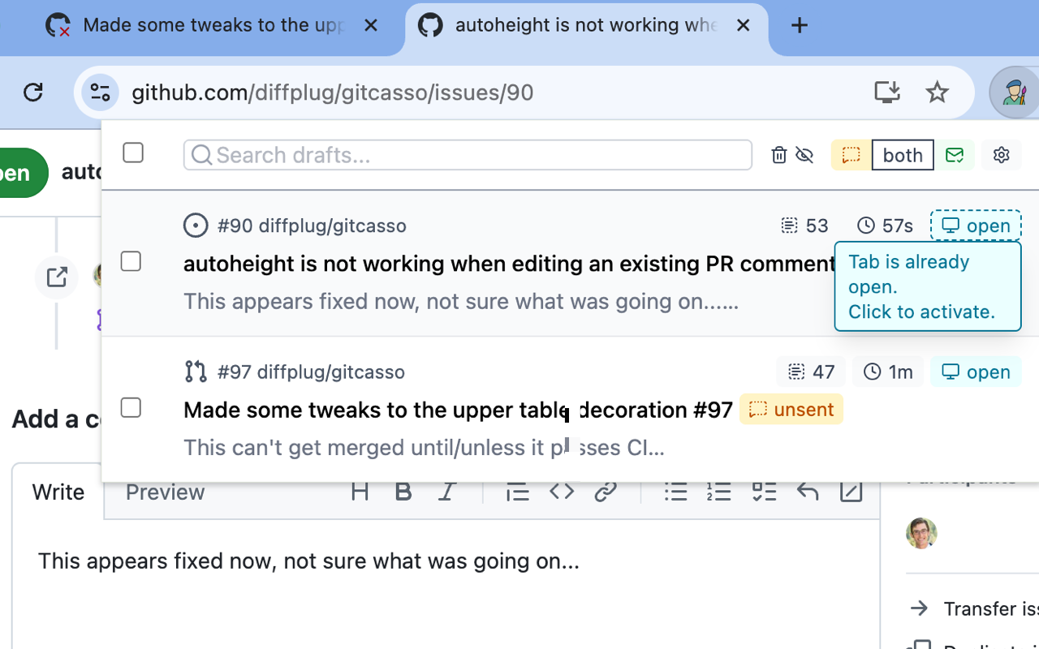The image size is (1039, 649).
Task: Check the checkbox for PR #97 draft
Action: point(131,407)
